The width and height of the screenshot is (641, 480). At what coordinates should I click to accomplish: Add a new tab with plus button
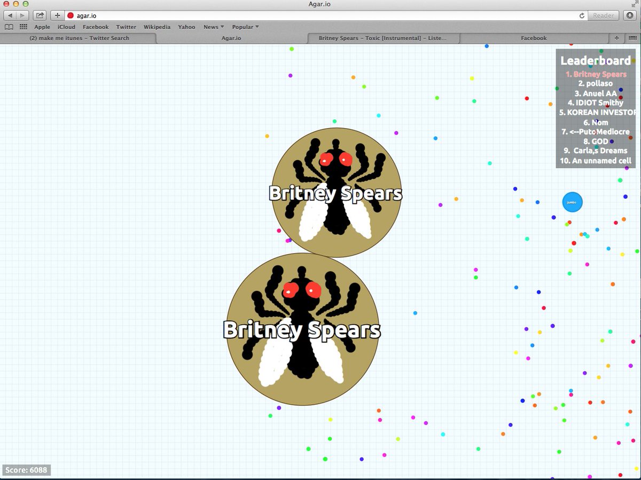pyautogui.click(x=617, y=38)
